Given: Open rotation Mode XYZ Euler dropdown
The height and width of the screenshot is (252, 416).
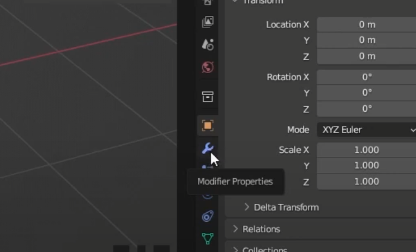Looking at the screenshot, I should click(x=367, y=130).
